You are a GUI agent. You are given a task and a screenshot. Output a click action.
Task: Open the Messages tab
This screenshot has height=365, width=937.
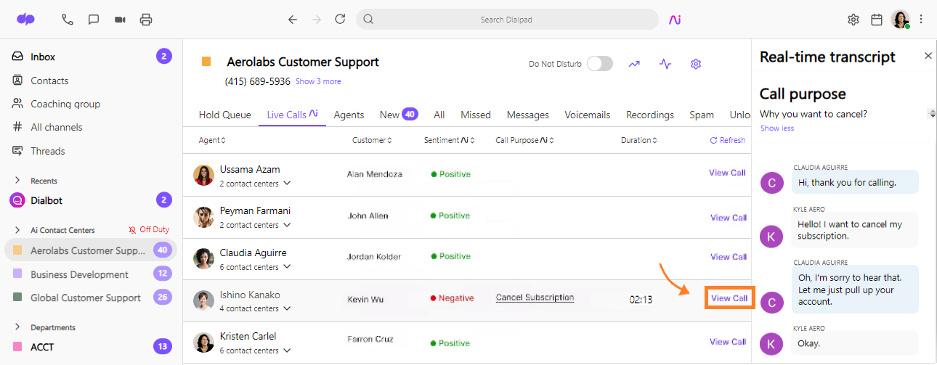[x=528, y=115]
